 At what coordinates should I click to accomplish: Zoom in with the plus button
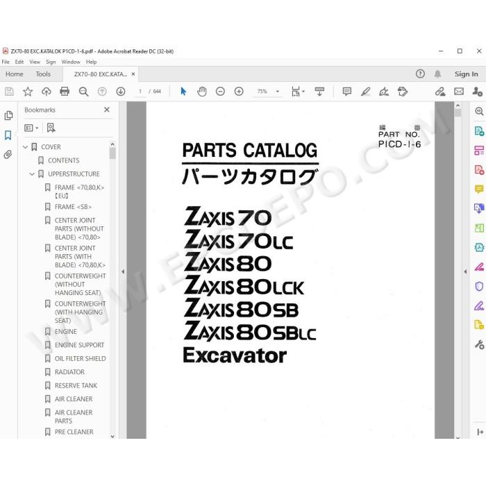239,92
